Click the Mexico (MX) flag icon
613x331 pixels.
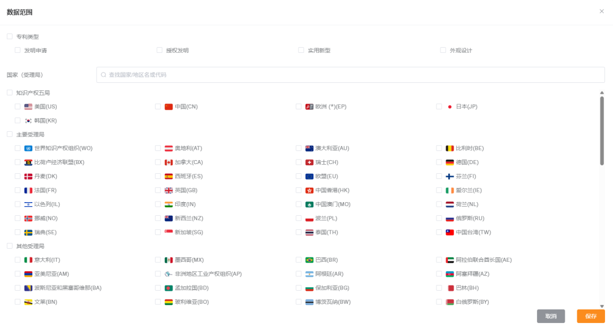tap(169, 260)
